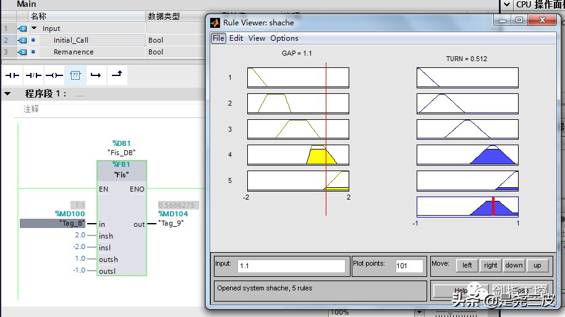Select "Tag_8" input operand
This screenshot has height=317, width=565.
[x=53, y=223]
